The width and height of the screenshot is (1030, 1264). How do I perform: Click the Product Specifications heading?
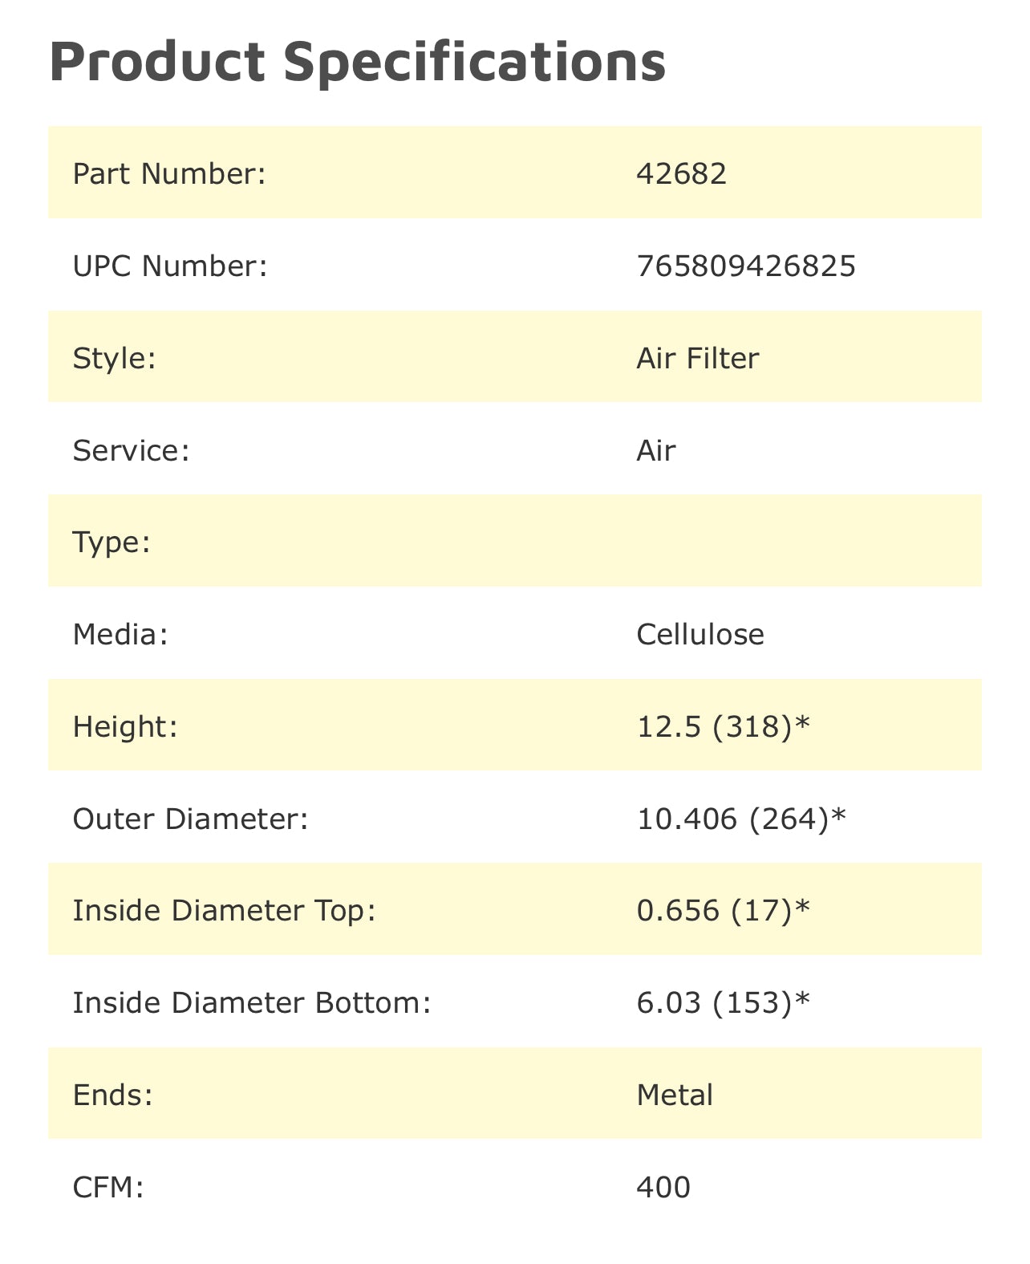point(357,62)
